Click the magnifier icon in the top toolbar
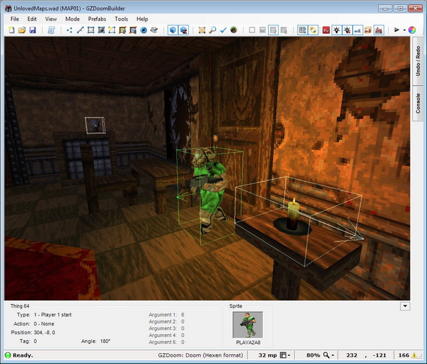 point(213,30)
